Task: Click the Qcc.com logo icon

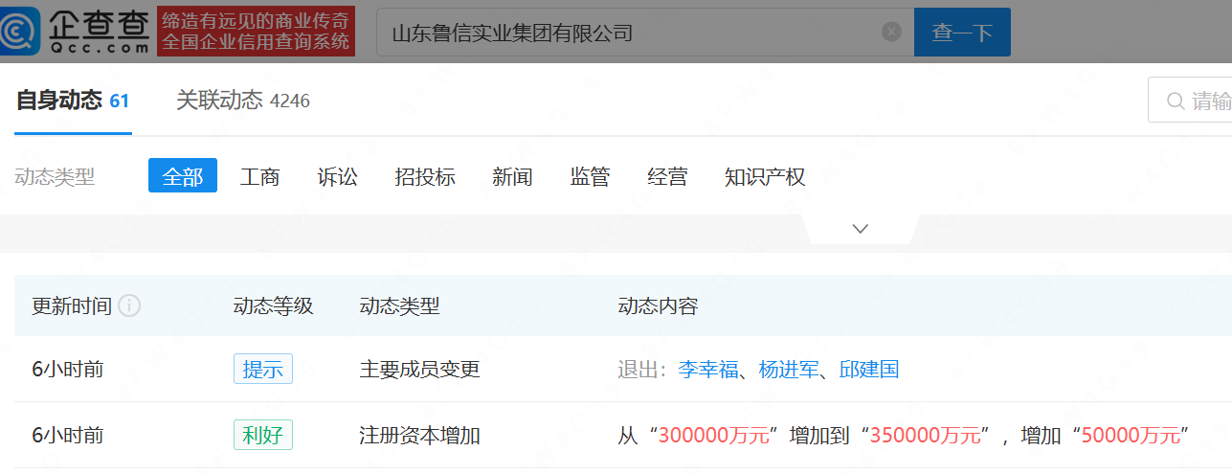Action: click(x=21, y=32)
